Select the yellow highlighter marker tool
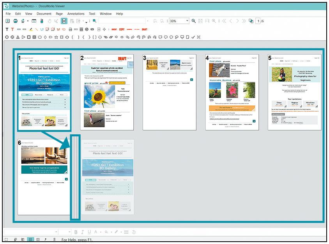The height and width of the screenshot is (244, 329). 31,29
